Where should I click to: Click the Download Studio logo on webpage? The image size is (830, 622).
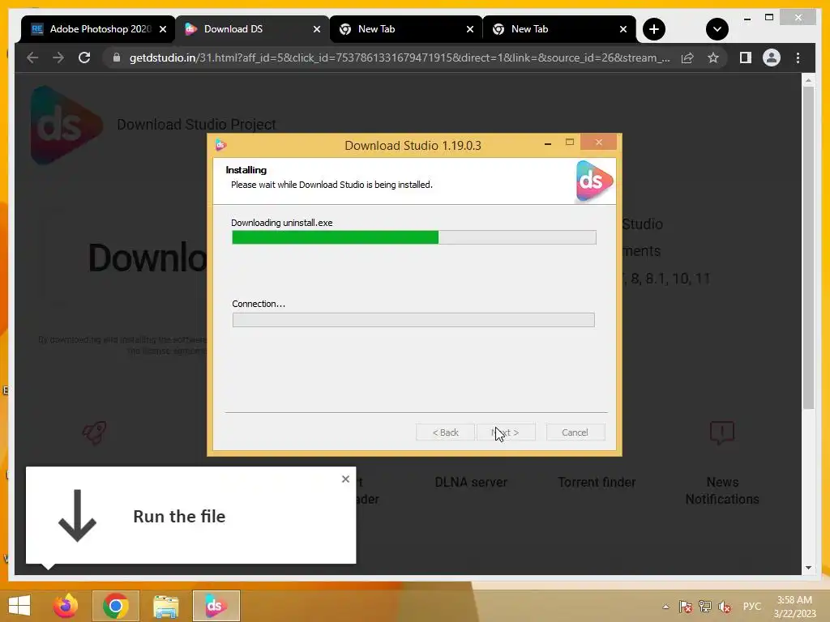coord(66,126)
